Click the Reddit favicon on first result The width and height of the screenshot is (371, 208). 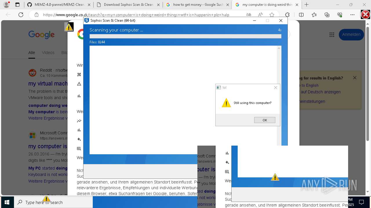[x=32, y=73]
